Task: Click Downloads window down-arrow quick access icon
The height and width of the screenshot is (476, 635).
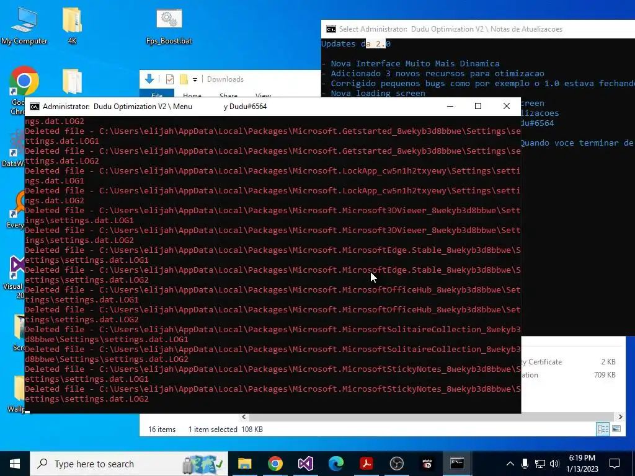Action: [x=149, y=79]
